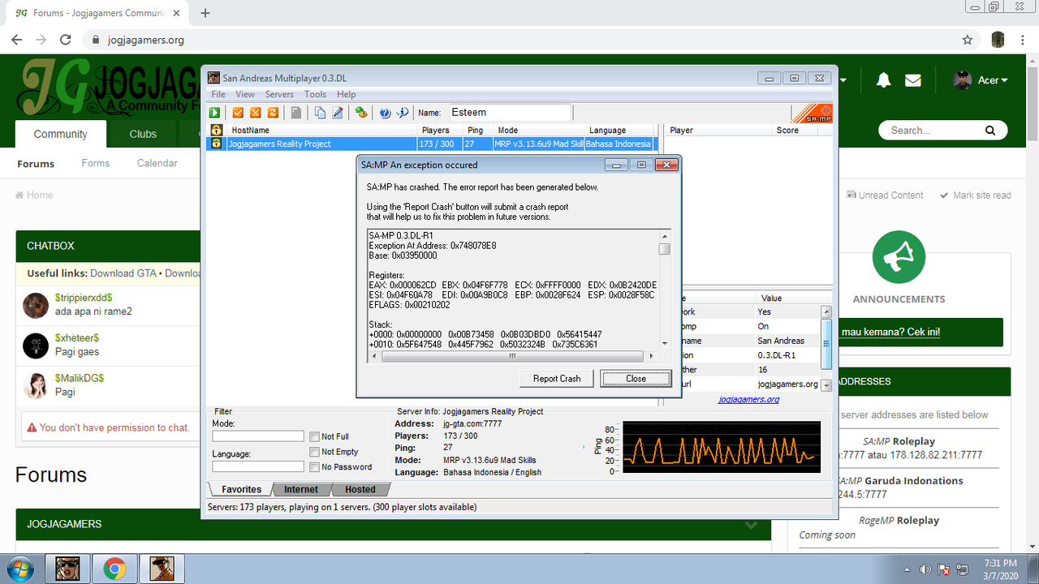Switch to the Internet tab
1039x584 pixels.
[x=301, y=489]
